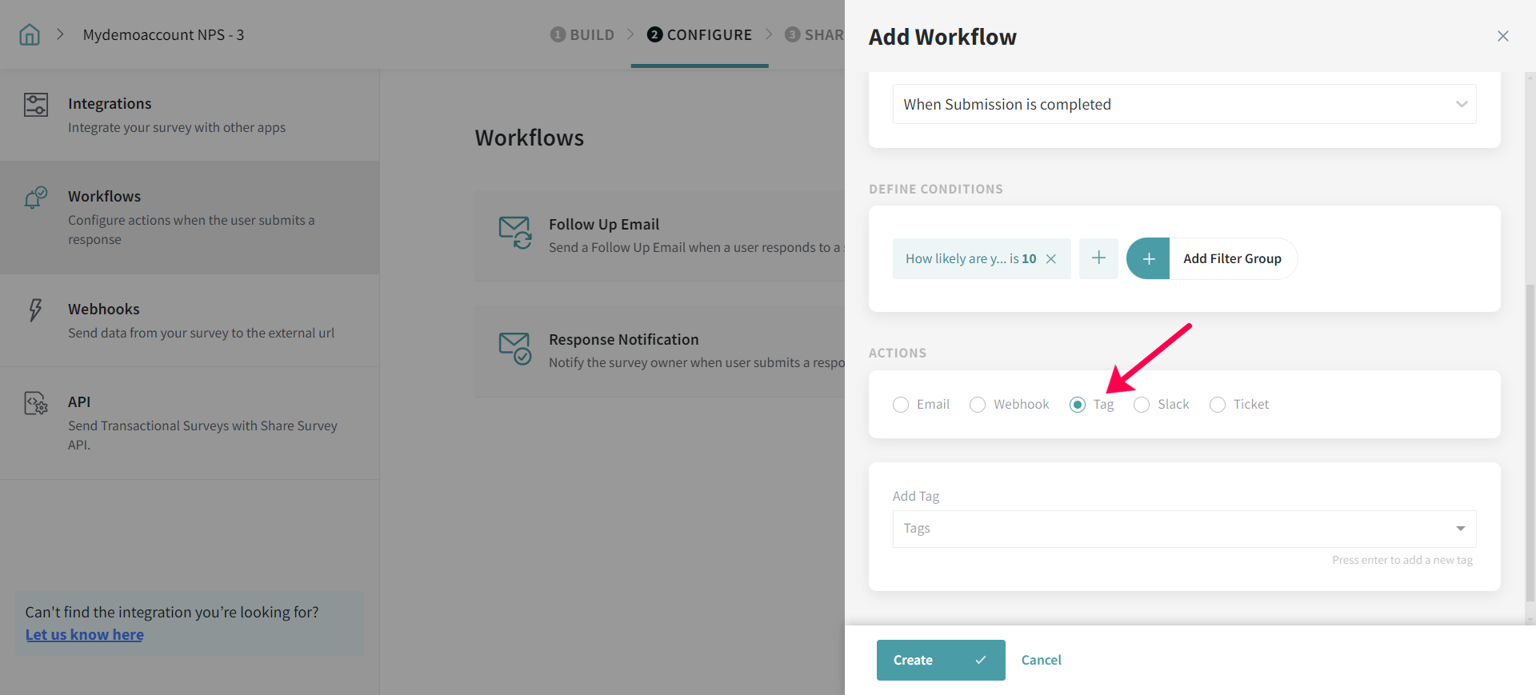The height and width of the screenshot is (695, 1536).
Task: Click the Create button
Action: point(940,660)
